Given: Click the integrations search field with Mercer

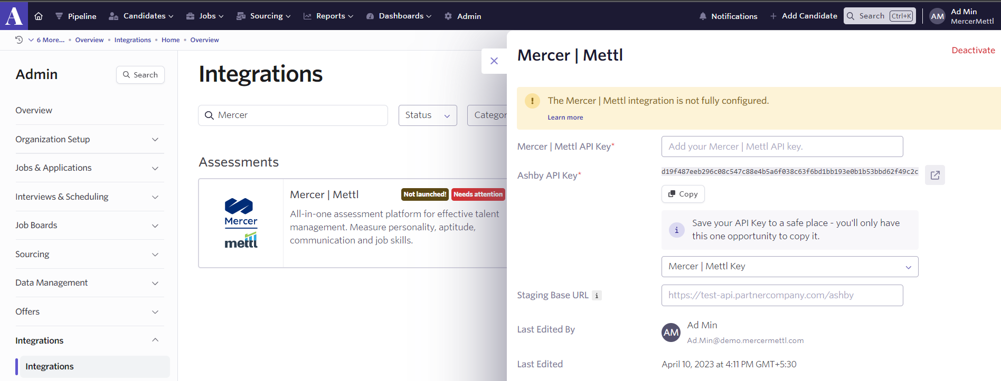Looking at the screenshot, I should 293,115.
